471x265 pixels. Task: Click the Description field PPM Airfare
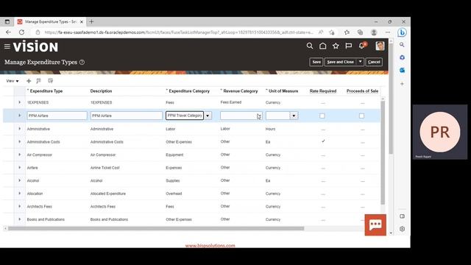click(x=126, y=116)
